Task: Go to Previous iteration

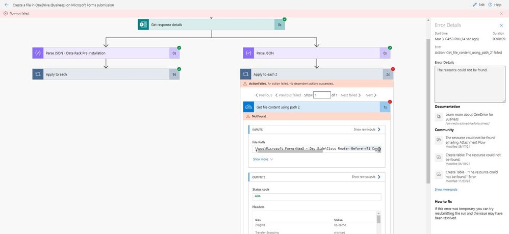Action: (x=264, y=95)
